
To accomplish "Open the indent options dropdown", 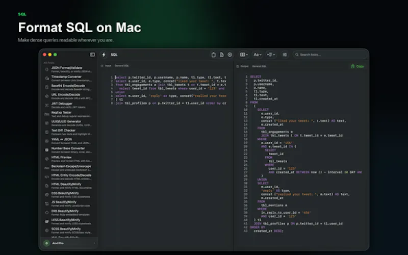I will pos(271,55).
